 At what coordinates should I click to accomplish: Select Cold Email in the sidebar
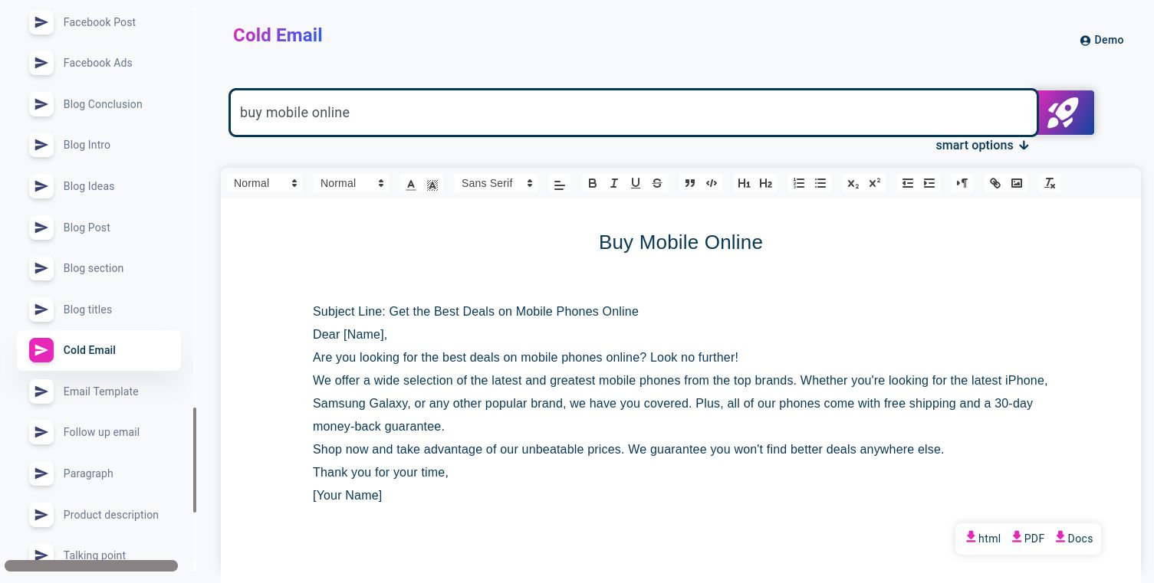[99, 350]
